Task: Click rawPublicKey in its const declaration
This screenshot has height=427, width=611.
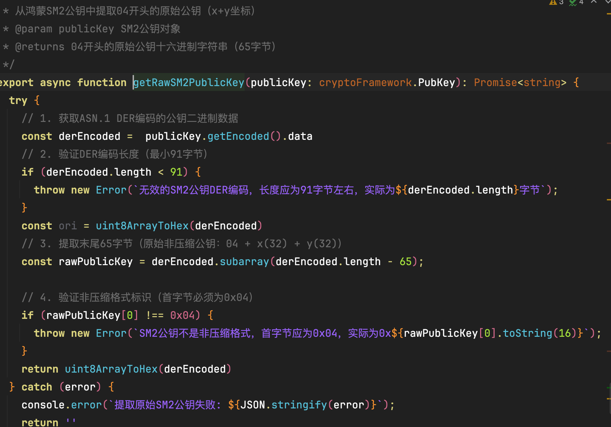Action: (96, 261)
